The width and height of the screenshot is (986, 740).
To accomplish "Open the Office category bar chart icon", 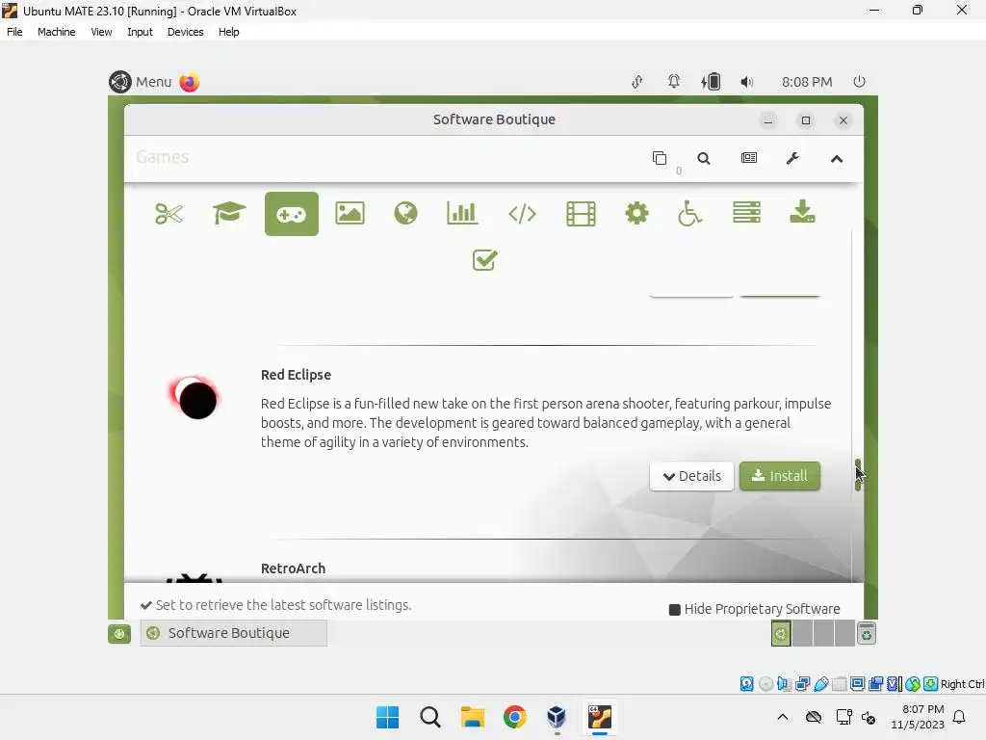I will pos(462,213).
